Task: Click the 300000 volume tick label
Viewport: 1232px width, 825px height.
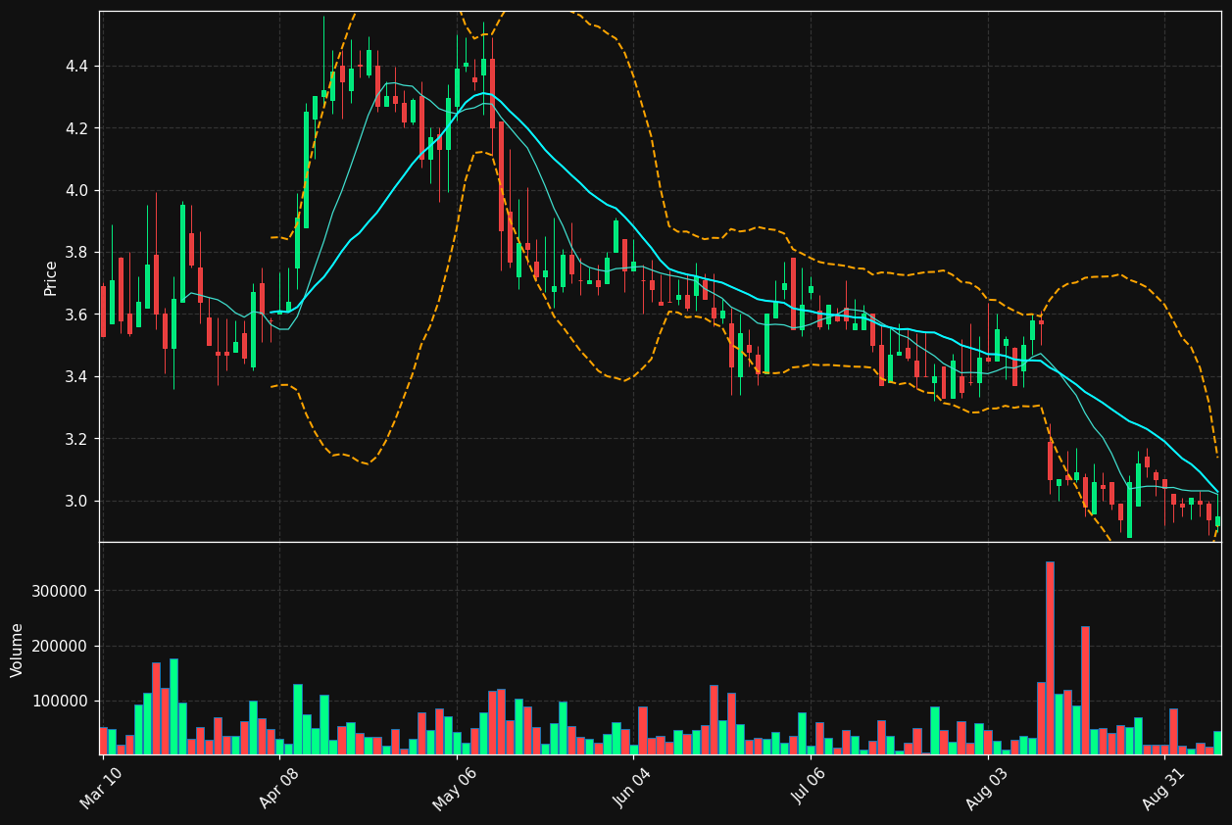Action: pos(60,592)
